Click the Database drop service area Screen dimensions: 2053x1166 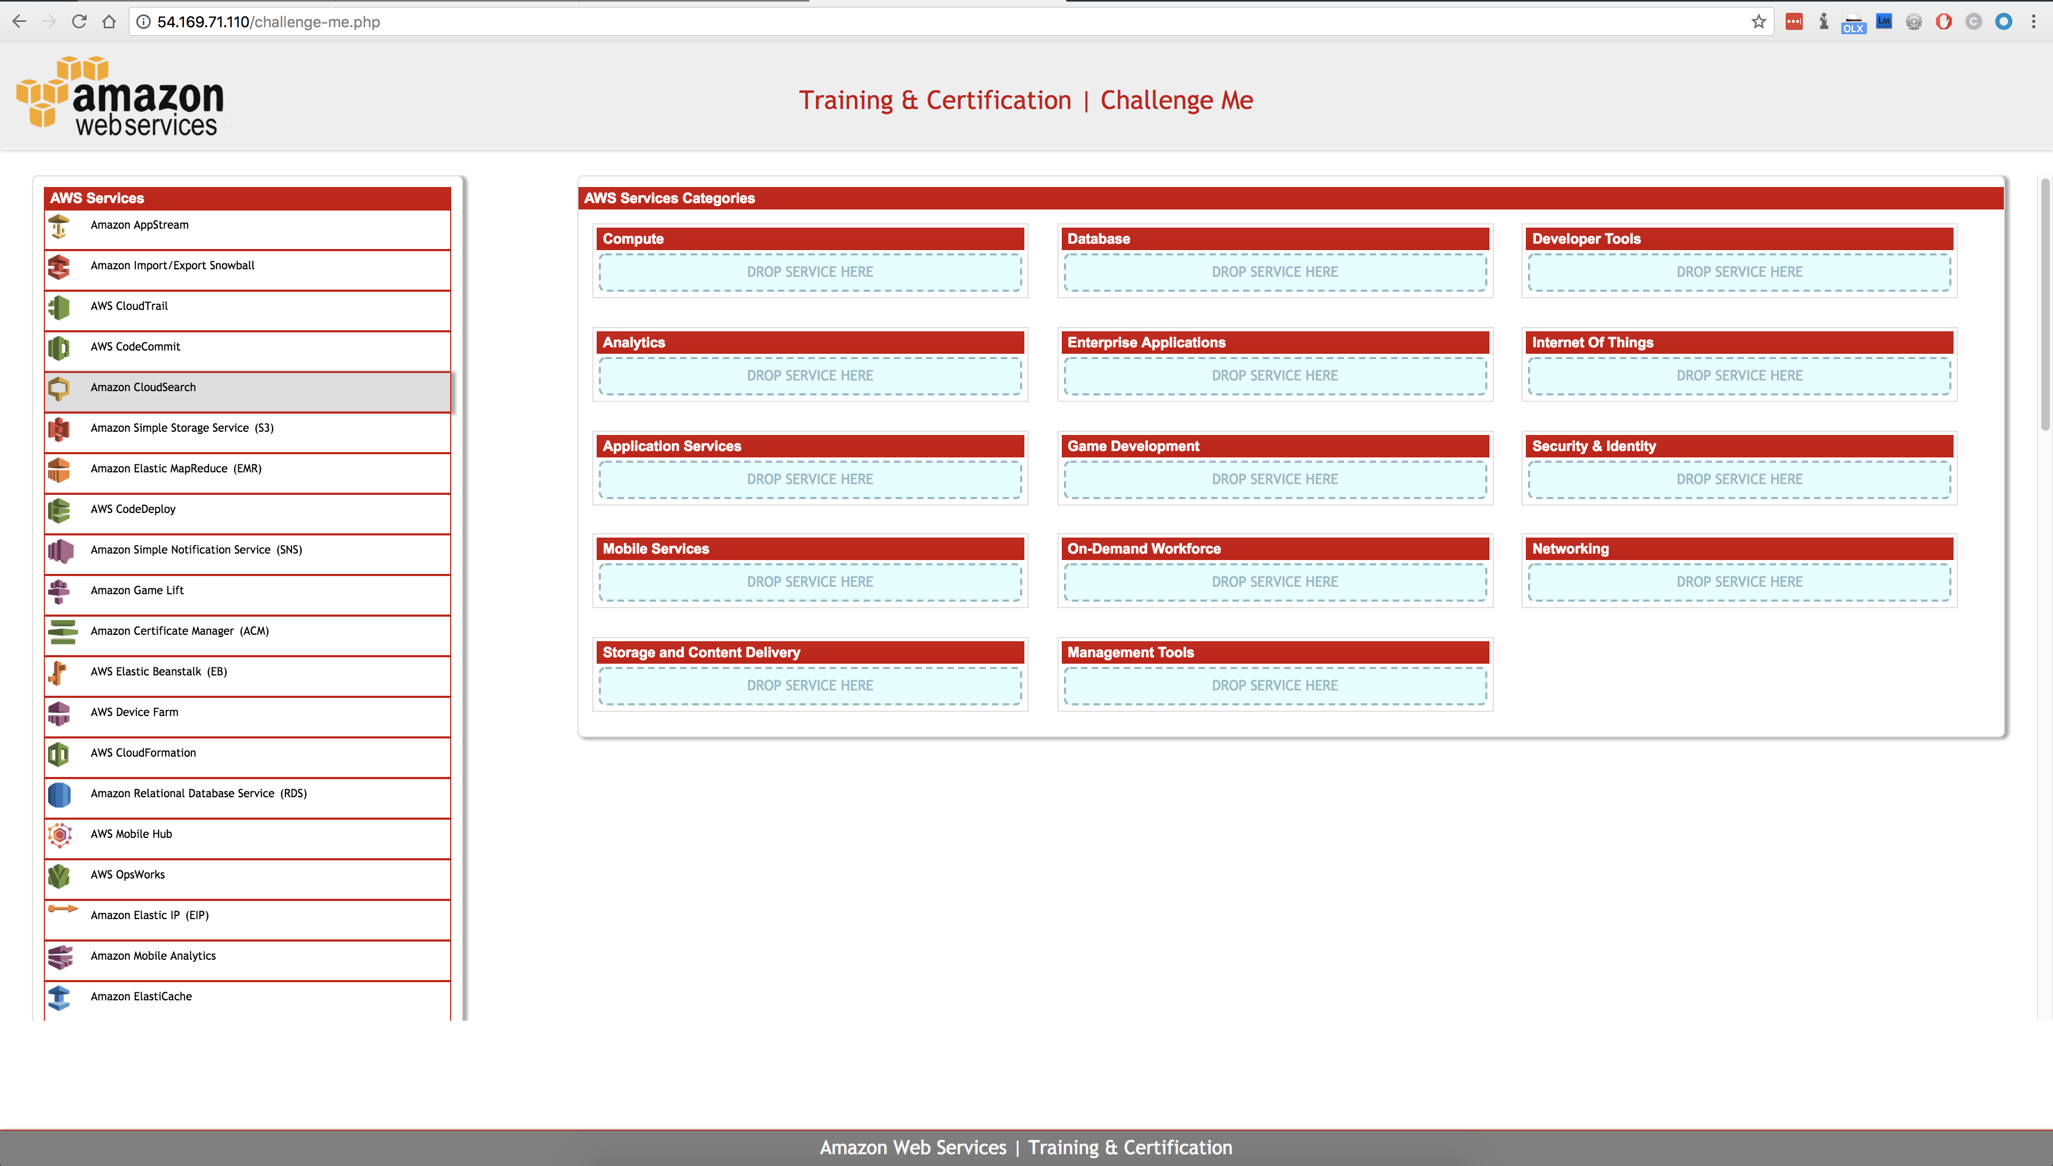click(1274, 273)
